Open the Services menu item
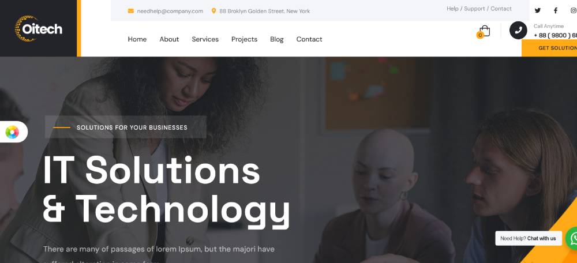Screen dimensions: 577x263 (x=205, y=39)
